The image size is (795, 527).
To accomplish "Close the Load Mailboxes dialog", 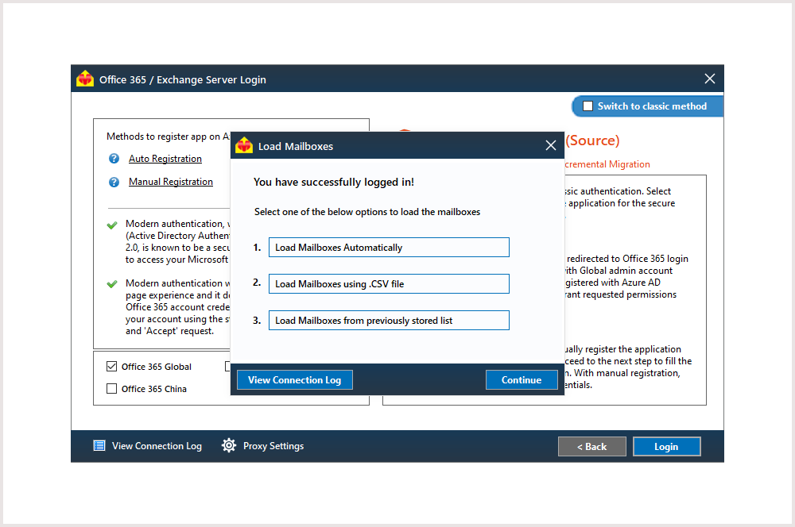I will click(551, 146).
